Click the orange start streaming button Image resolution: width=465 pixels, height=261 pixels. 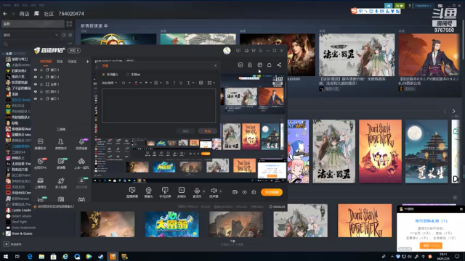(271, 192)
